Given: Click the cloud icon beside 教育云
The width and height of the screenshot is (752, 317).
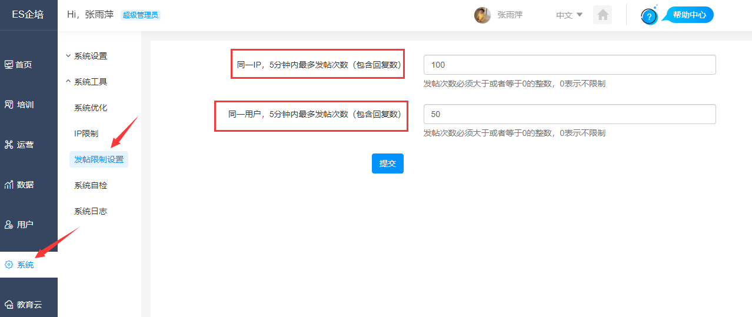Looking at the screenshot, I should (x=9, y=305).
